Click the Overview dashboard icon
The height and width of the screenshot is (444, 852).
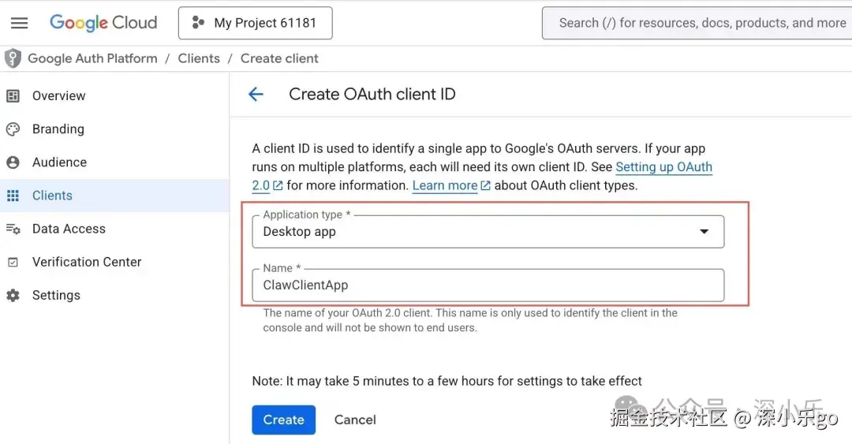coord(13,96)
